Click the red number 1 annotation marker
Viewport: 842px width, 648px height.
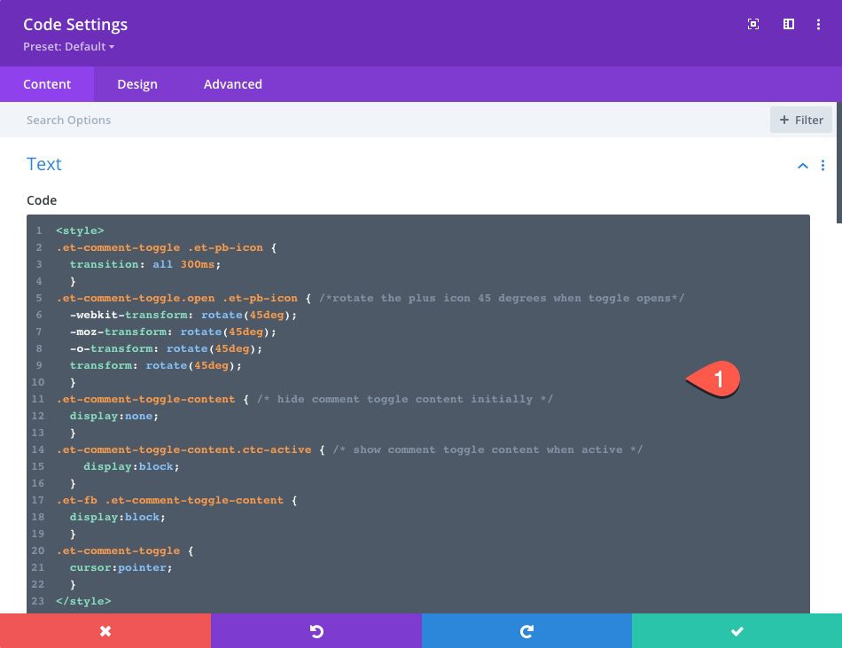pos(716,380)
